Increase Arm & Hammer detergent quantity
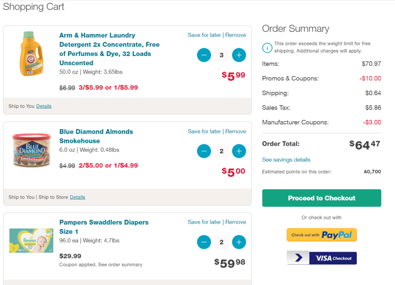The image size is (395, 285). [239, 55]
